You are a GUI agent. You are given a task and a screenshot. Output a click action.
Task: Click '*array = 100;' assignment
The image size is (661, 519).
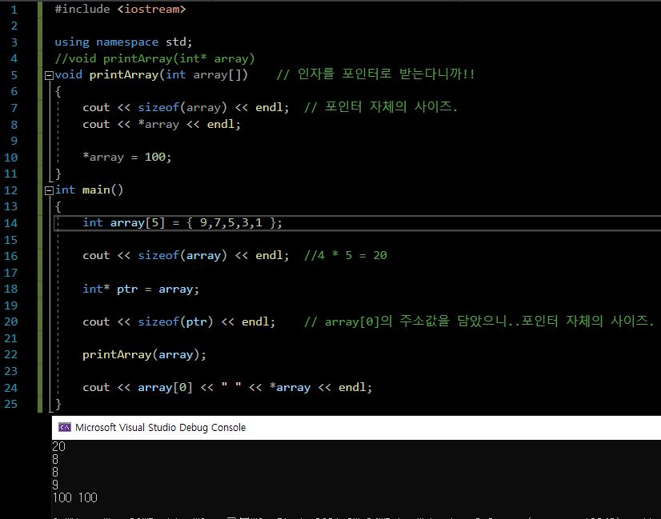click(x=127, y=157)
